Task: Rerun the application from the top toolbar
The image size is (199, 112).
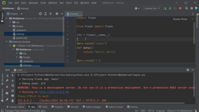Action: click(165, 8)
